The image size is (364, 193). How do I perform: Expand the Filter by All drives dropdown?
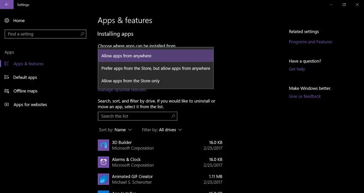pyautogui.click(x=162, y=130)
